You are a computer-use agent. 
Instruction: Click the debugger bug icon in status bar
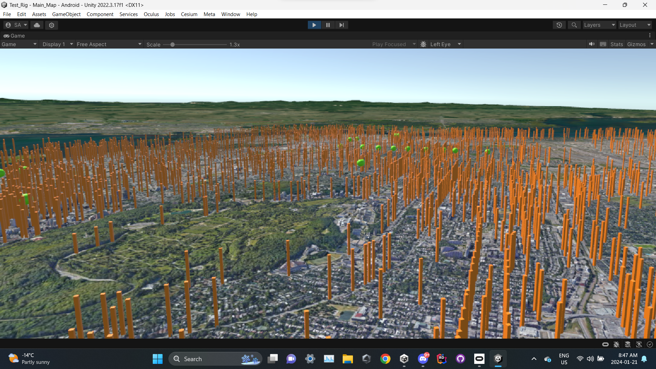616,344
